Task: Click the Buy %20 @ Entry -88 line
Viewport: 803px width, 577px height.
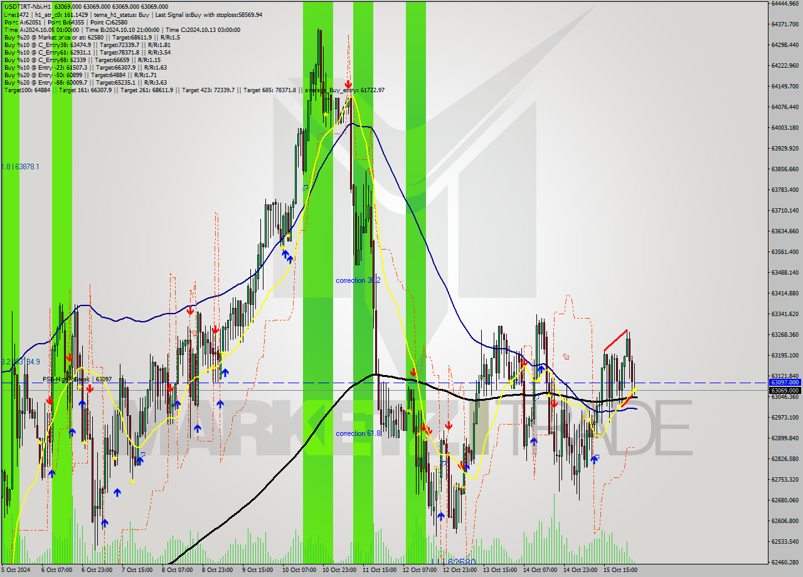Action: pyautogui.click(x=85, y=82)
